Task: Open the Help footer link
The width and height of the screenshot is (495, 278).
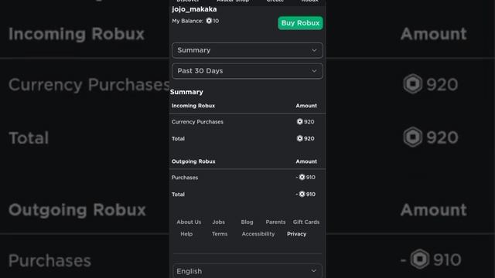Action: click(x=186, y=234)
